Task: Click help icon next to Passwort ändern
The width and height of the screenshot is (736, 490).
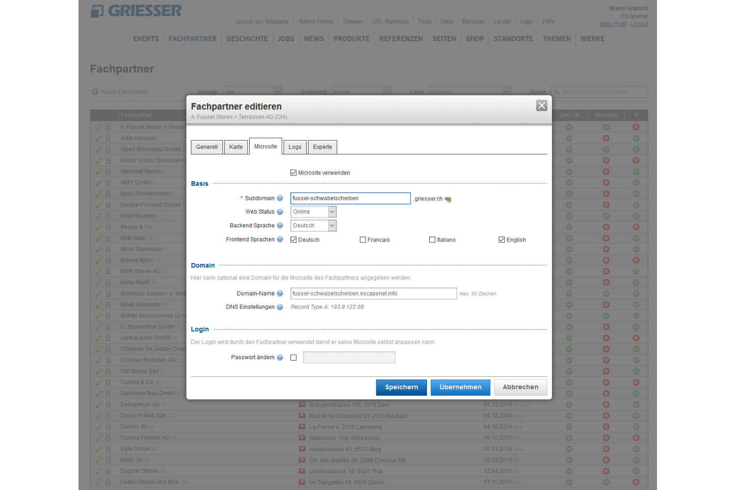Action: 280,358
